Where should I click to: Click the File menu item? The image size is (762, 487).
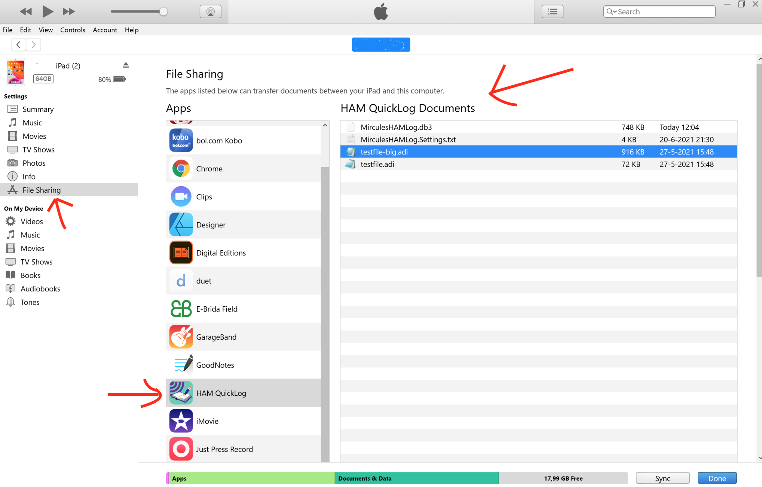coord(8,30)
